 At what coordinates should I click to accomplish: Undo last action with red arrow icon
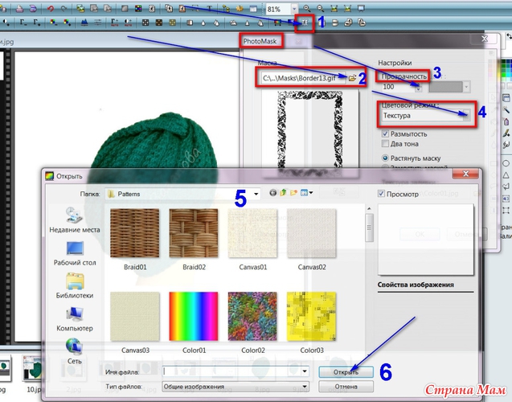(51, 9)
